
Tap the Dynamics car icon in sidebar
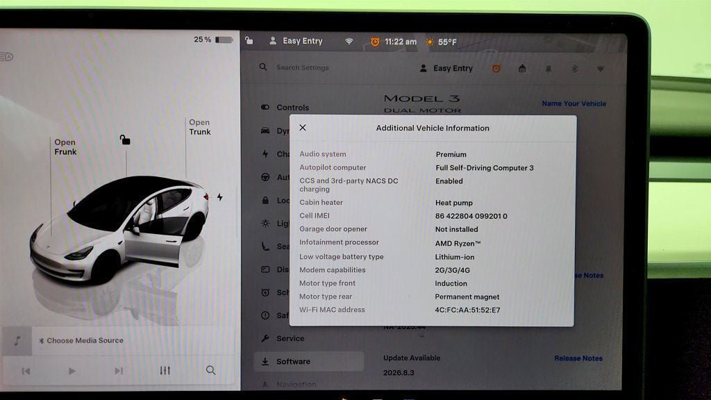click(x=265, y=131)
